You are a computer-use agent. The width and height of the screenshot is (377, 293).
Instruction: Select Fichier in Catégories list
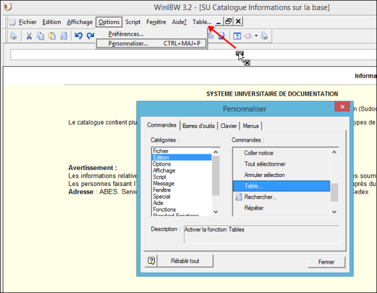pos(182,151)
